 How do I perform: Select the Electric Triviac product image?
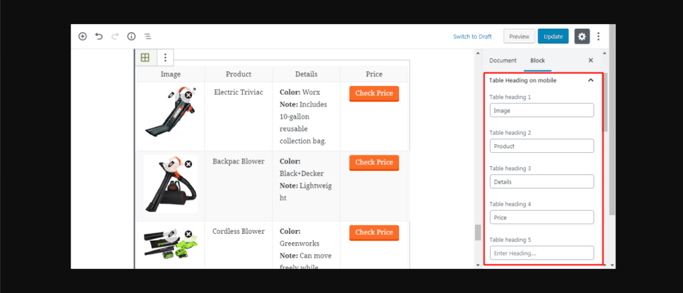click(x=171, y=111)
